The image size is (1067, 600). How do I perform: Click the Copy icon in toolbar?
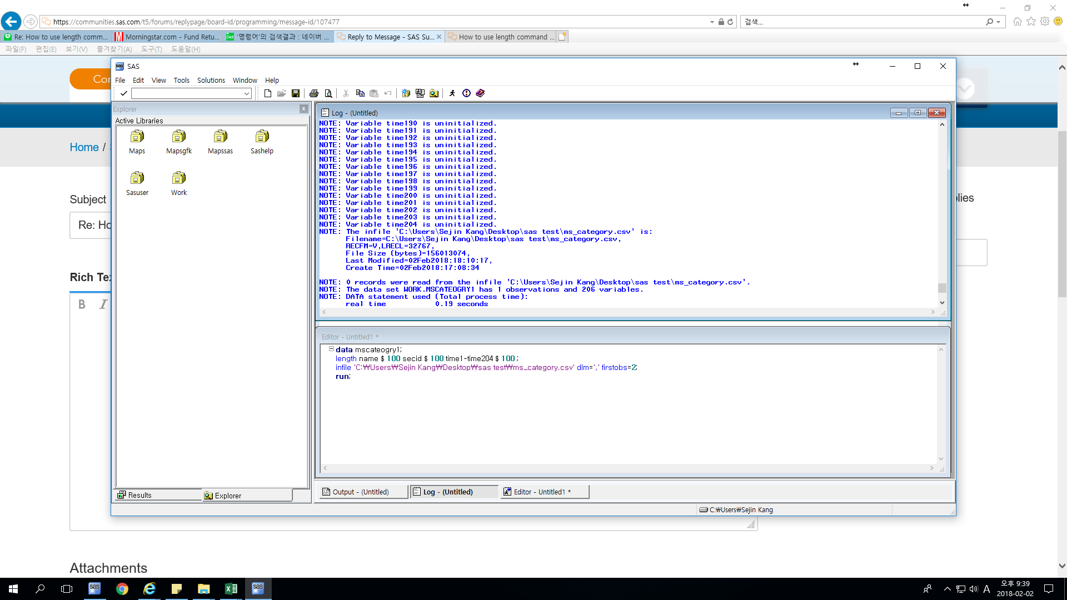pyautogui.click(x=360, y=93)
